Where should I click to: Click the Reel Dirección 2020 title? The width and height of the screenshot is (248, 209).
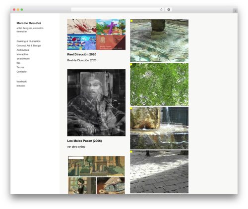point(82,54)
